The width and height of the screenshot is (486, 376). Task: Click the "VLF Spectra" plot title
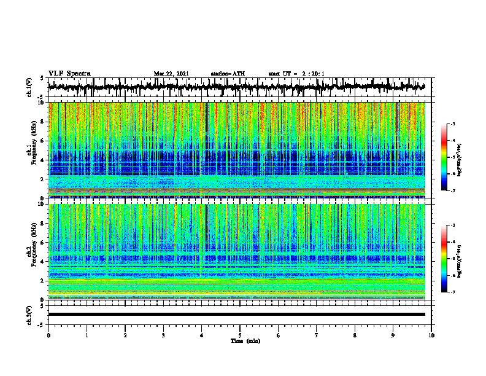click(69, 74)
